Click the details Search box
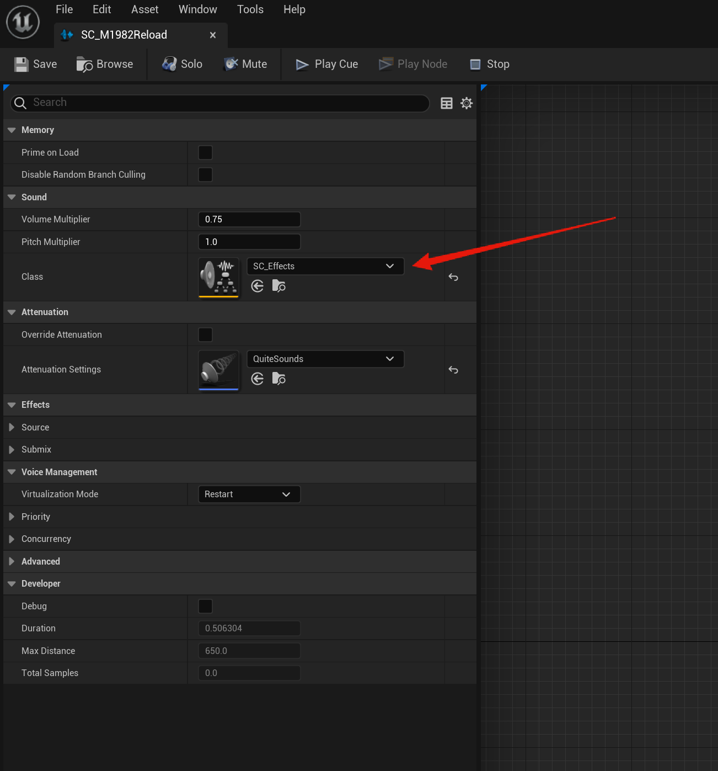Viewport: 718px width, 771px height. (x=226, y=103)
